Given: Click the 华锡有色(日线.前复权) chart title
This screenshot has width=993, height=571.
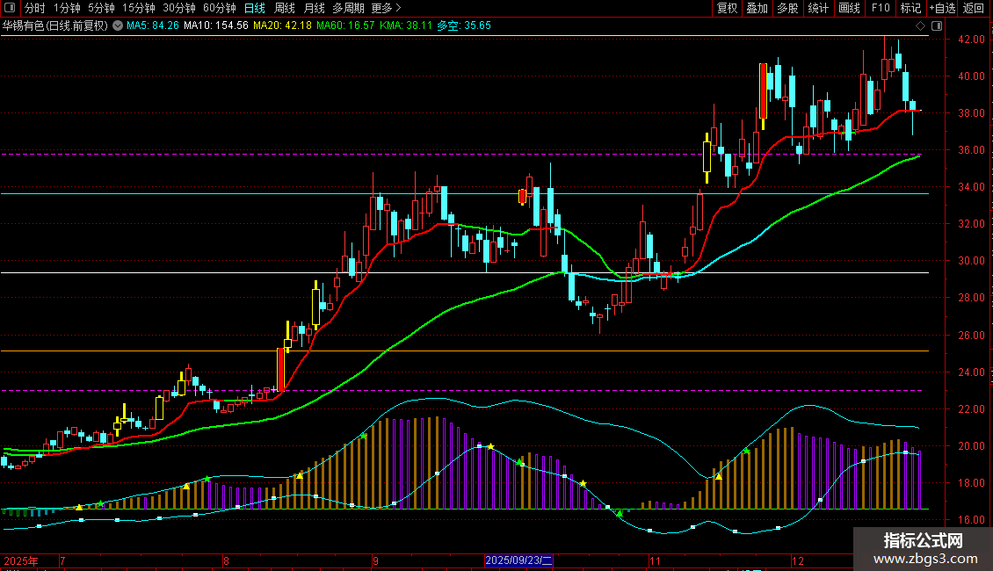Looking at the screenshot, I should (x=55, y=25).
